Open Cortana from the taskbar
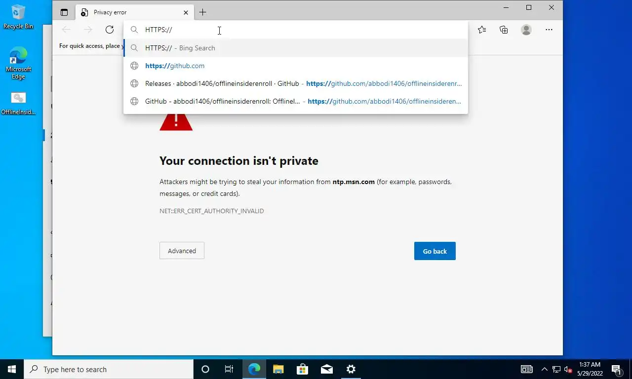 click(x=205, y=369)
